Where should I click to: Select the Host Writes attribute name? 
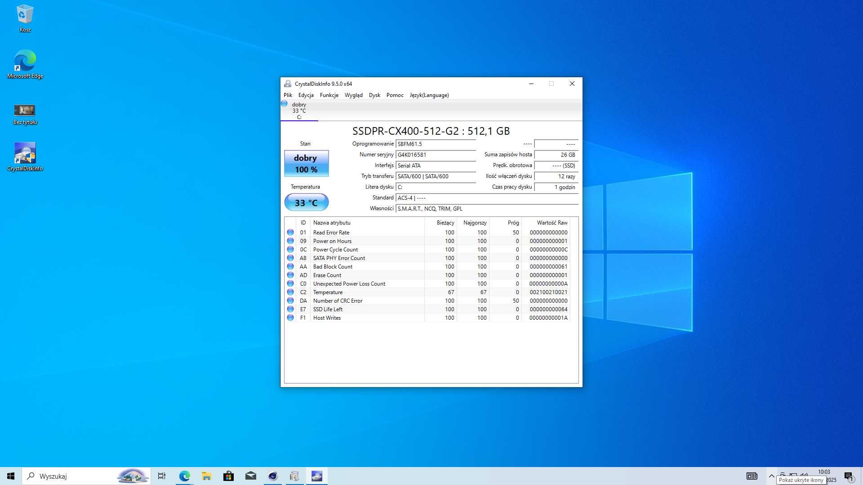(327, 318)
